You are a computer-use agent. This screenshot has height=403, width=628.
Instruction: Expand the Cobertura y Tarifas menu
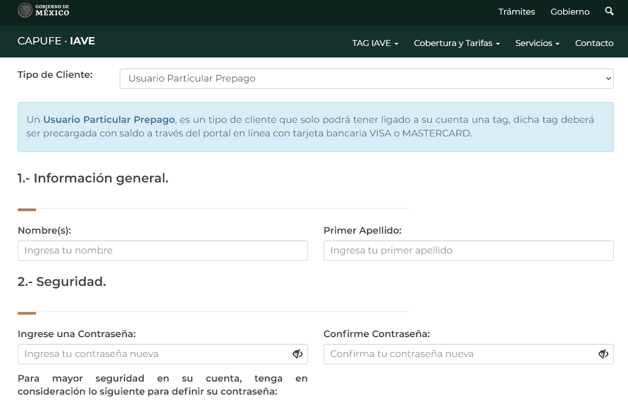[456, 43]
